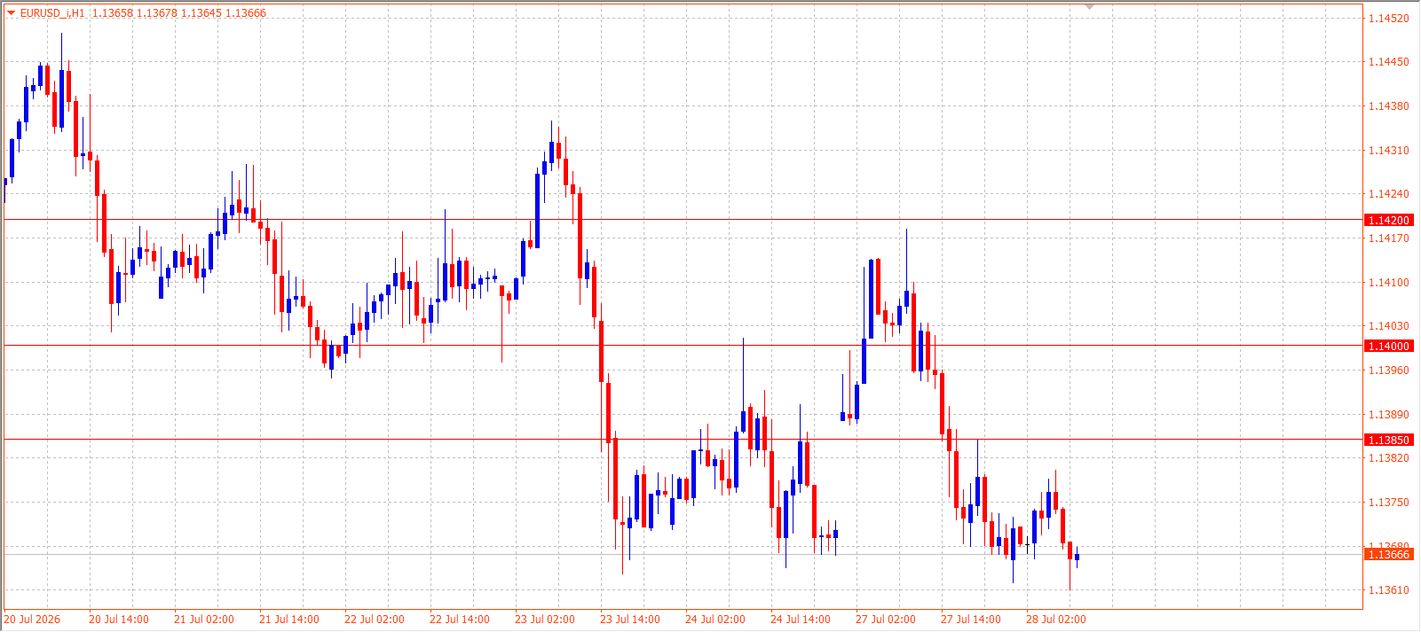Click the 1.14100 price axis label
Viewport: 1421px width, 632px height.
pyautogui.click(x=1388, y=283)
